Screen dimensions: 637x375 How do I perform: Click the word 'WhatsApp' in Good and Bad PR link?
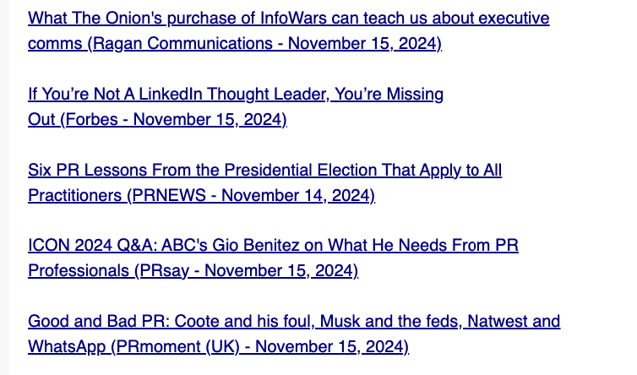point(67,347)
